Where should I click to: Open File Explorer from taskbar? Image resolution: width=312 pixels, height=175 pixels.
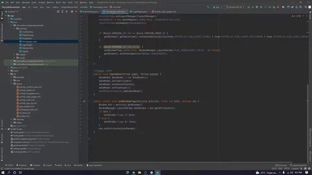click(x=139, y=173)
